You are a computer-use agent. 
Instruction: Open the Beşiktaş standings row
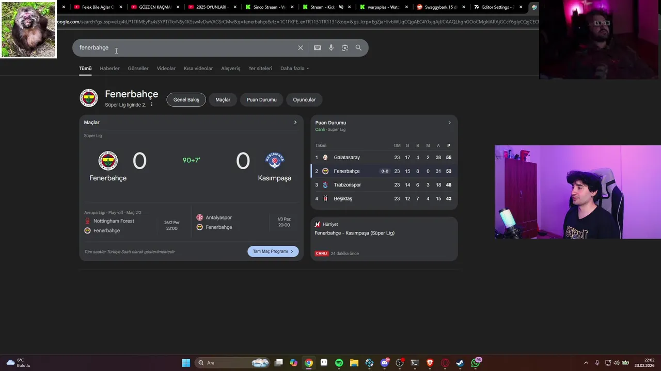[x=384, y=198]
